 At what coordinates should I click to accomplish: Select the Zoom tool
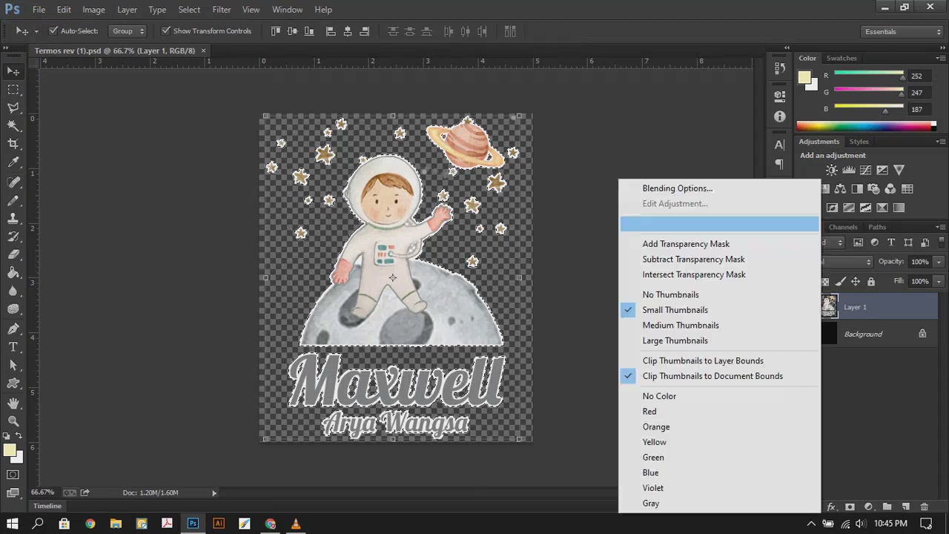[x=13, y=421]
